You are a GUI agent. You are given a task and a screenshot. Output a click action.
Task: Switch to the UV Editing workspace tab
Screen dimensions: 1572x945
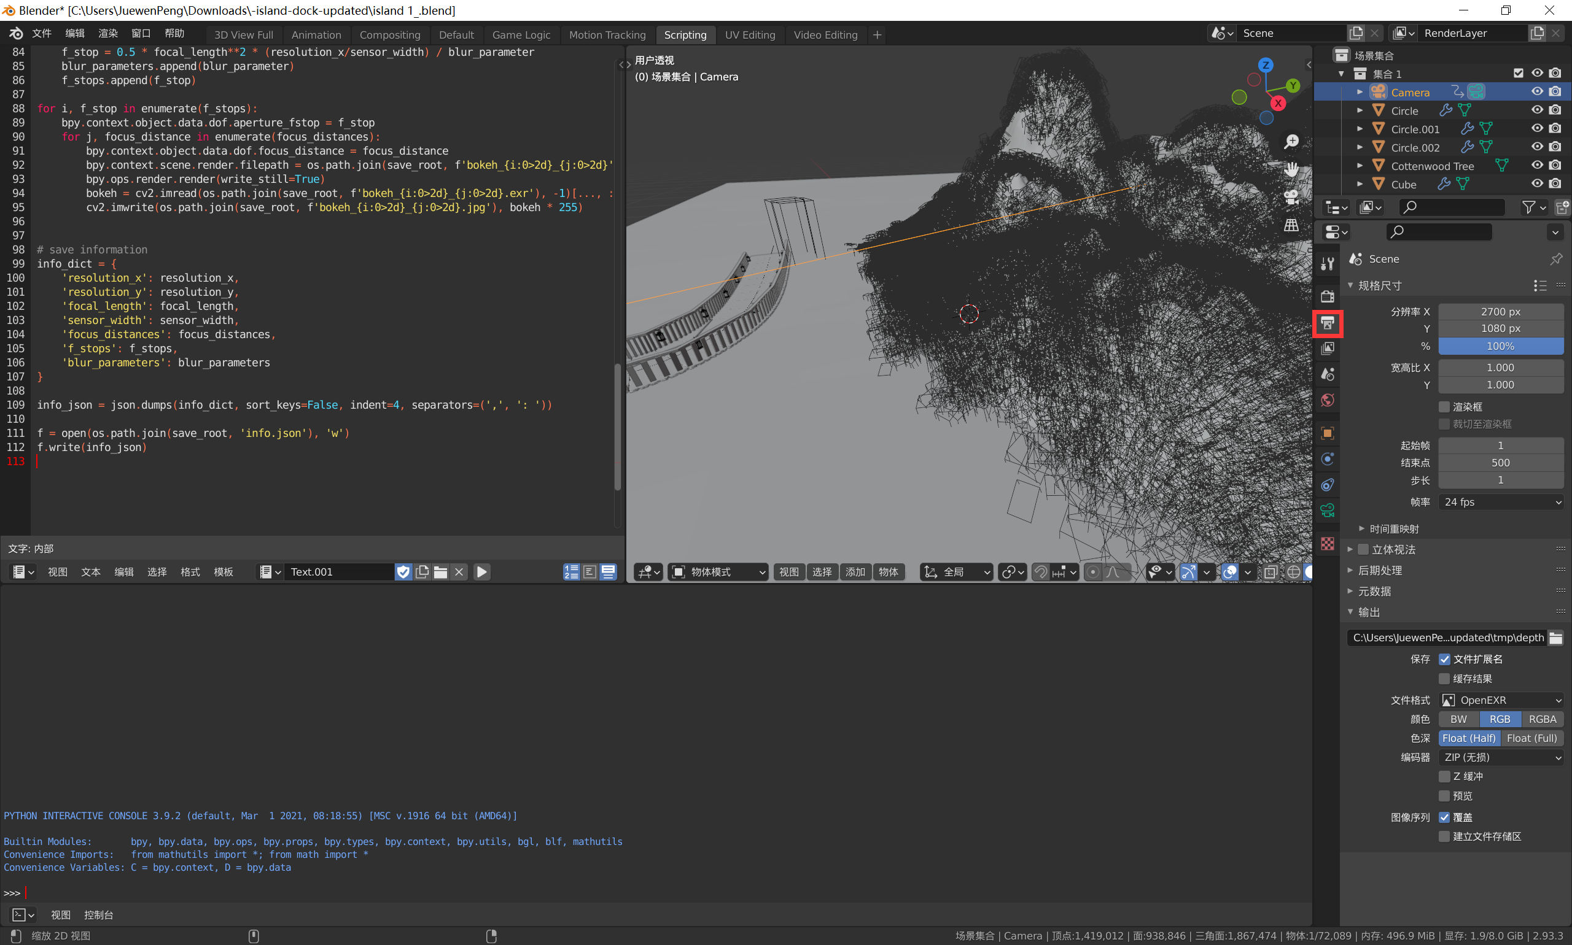(750, 35)
